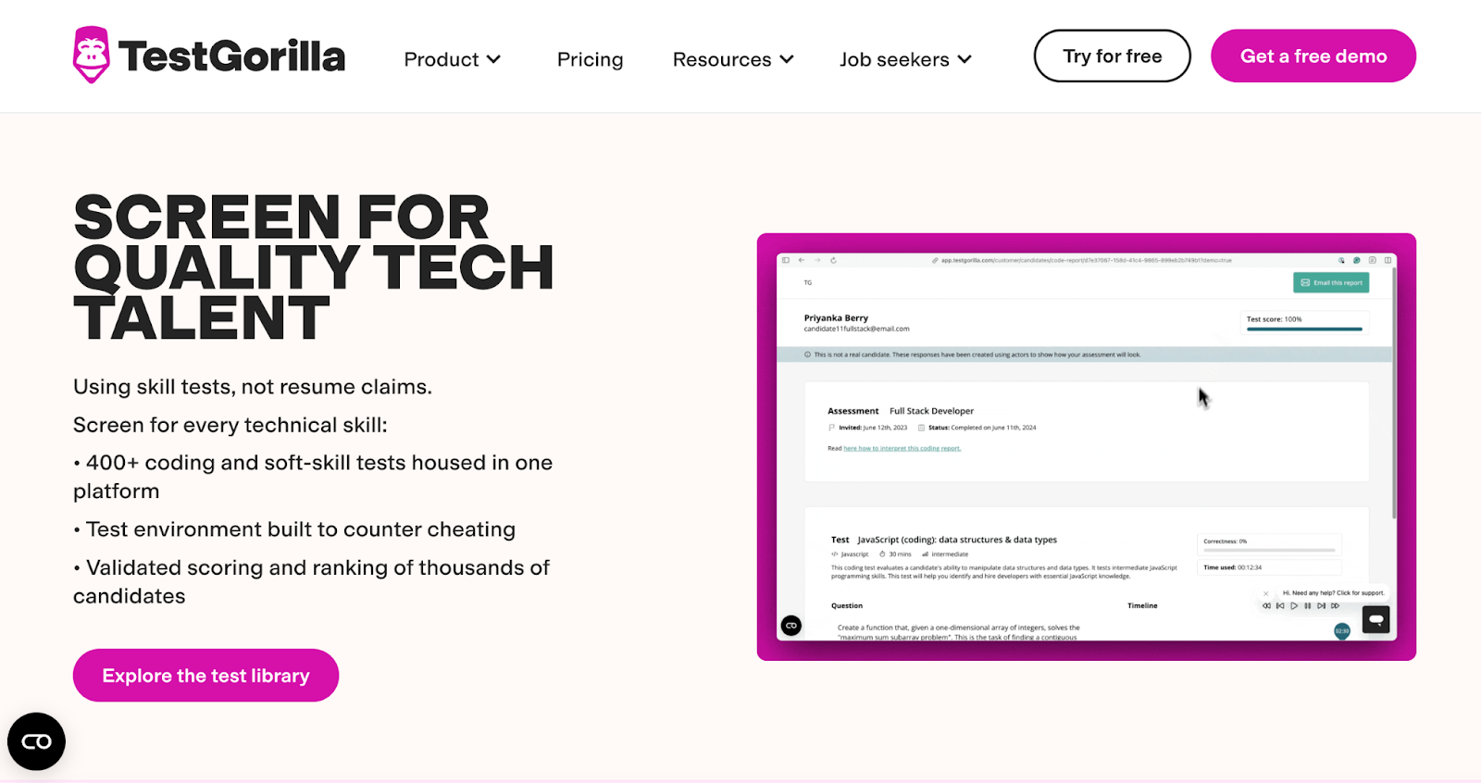This screenshot has width=1481, height=783.
Task: Select the fast-forward icon in the playback controls
Action: tap(1336, 605)
